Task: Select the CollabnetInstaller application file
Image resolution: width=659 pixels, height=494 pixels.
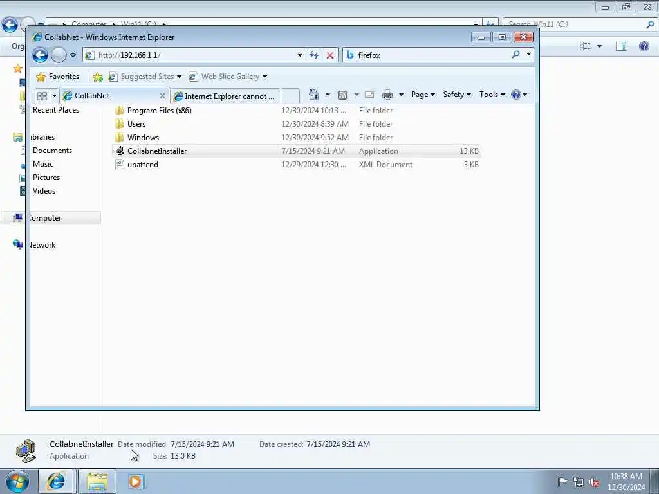Action: tap(296, 151)
